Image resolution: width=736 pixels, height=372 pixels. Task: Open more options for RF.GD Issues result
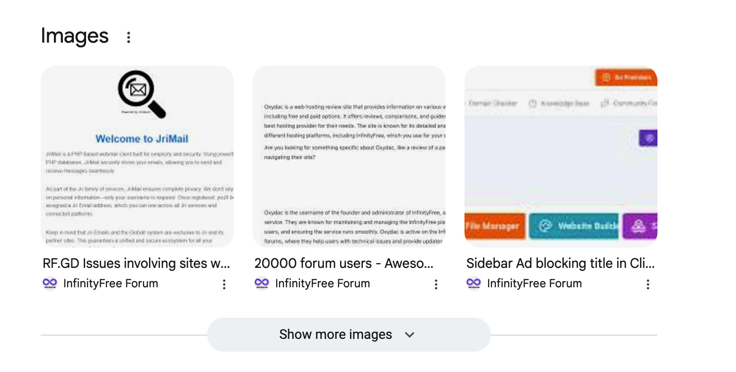(224, 284)
